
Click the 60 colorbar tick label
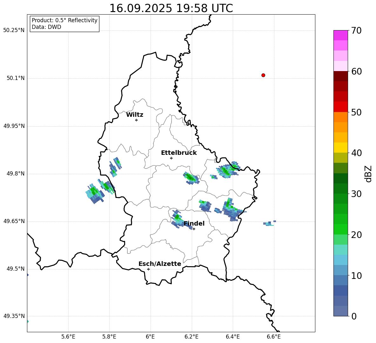(356, 71)
